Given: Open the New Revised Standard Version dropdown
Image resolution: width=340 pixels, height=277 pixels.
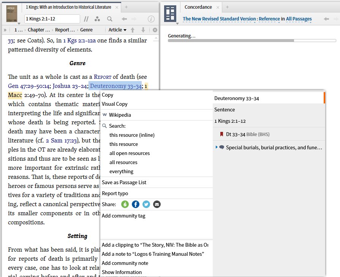Looking at the screenshot, I should point(219,19).
